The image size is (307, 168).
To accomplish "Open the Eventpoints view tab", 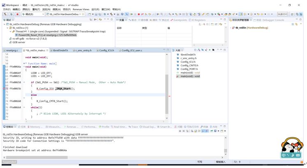I will [179, 20].
